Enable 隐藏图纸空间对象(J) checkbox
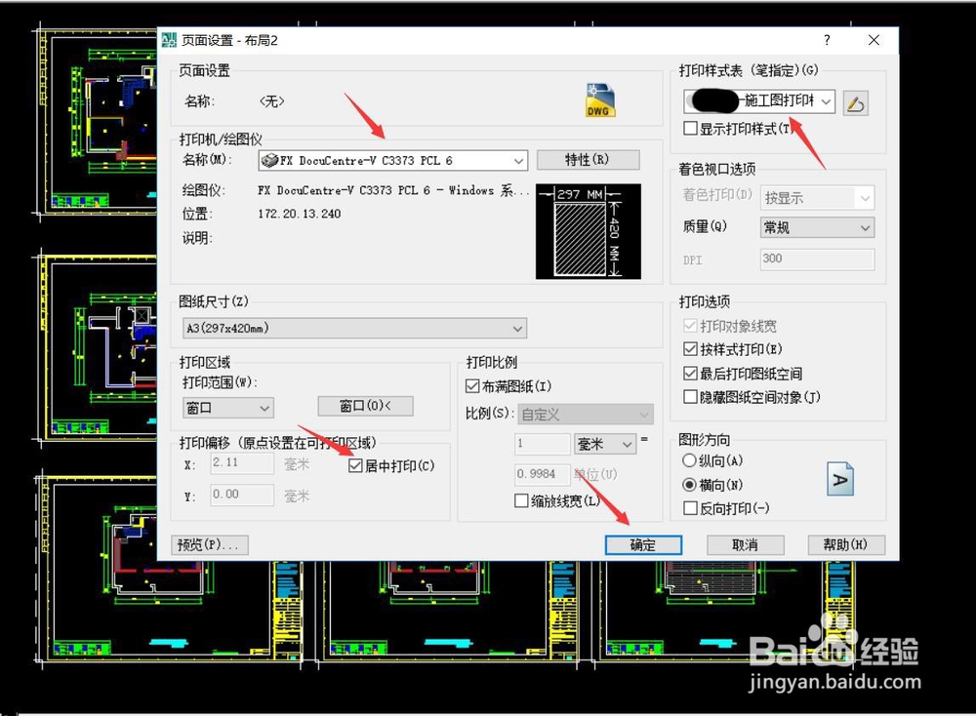The height and width of the screenshot is (716, 976). click(x=690, y=397)
